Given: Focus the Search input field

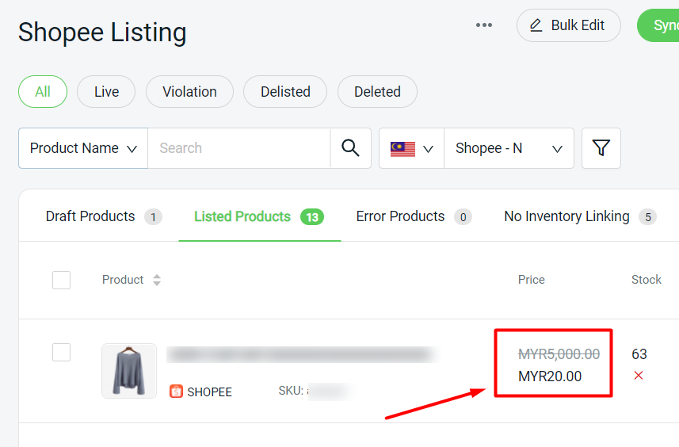Looking at the screenshot, I should pos(239,148).
